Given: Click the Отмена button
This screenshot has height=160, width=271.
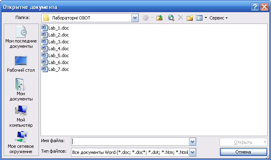Looking at the screenshot, I should pyautogui.click(x=243, y=152).
